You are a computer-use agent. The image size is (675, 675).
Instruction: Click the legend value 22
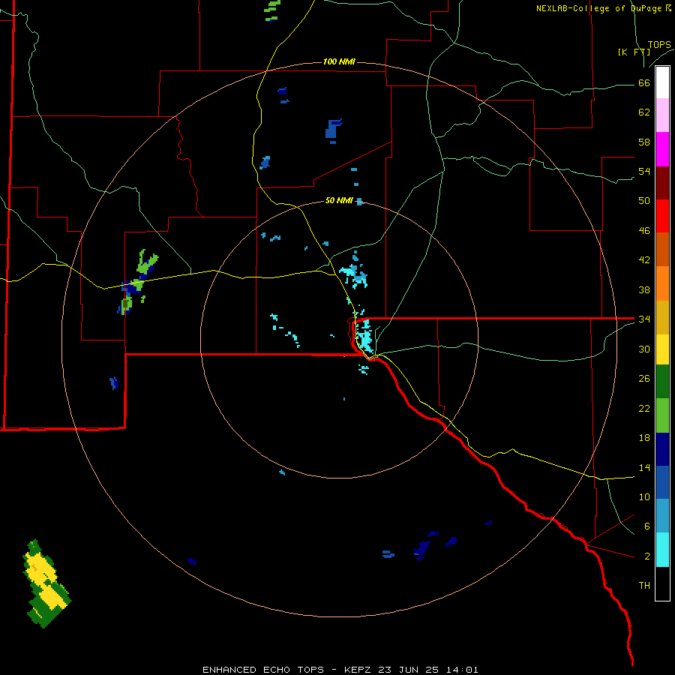644,408
